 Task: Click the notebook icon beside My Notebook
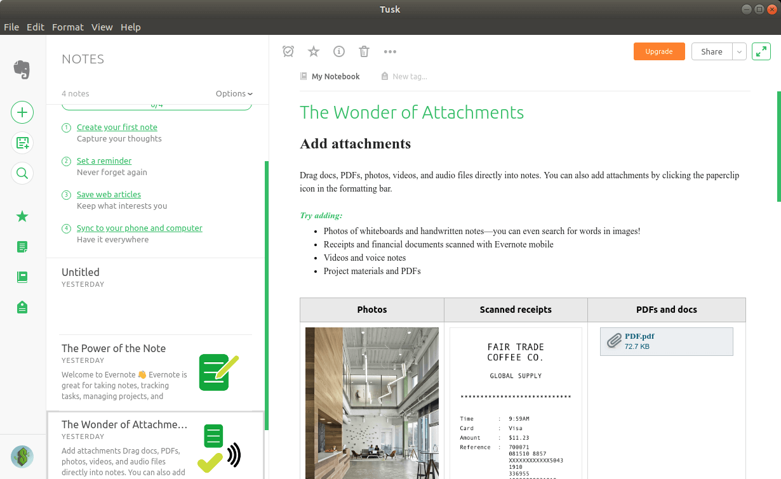(304, 76)
